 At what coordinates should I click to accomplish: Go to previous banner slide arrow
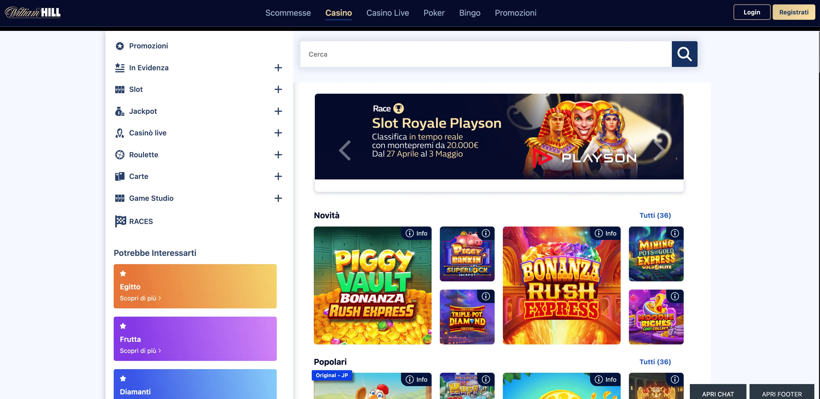345,150
